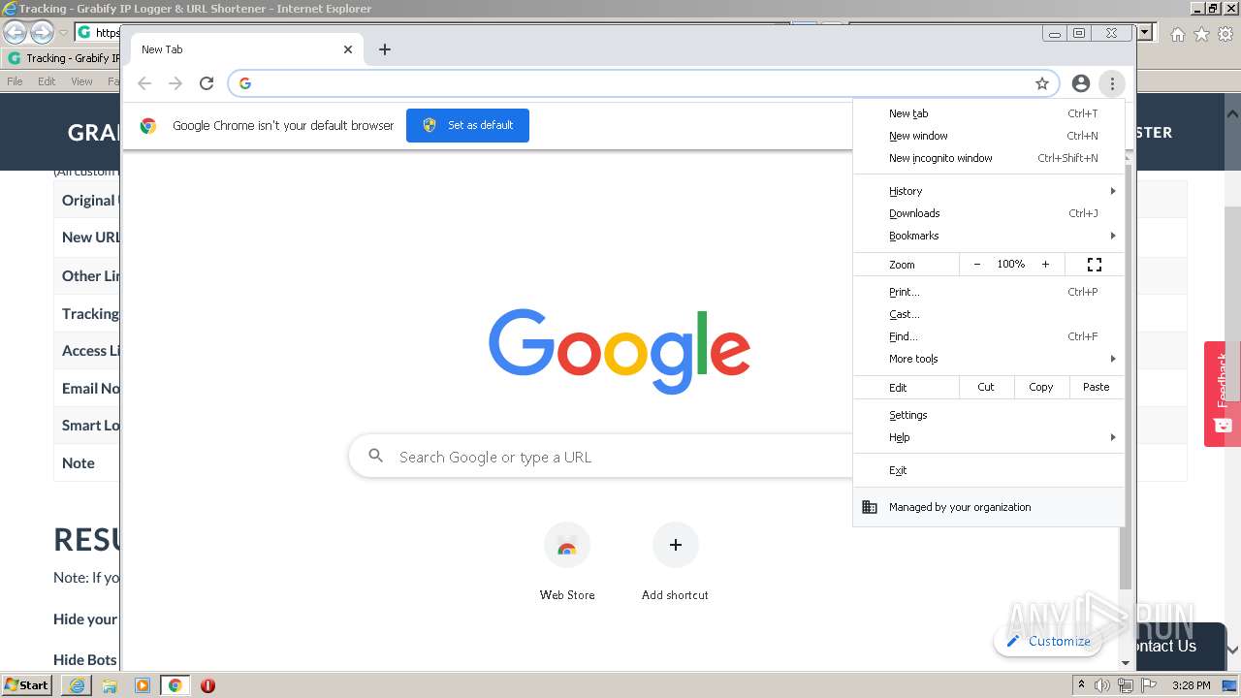This screenshot has height=698, width=1241.
Task: Click the Google logo
Action: 620,350
